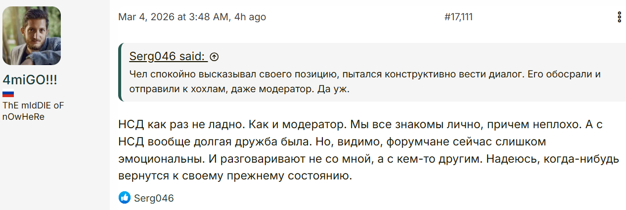Click the blue thumbs-up like icon

click(125, 198)
